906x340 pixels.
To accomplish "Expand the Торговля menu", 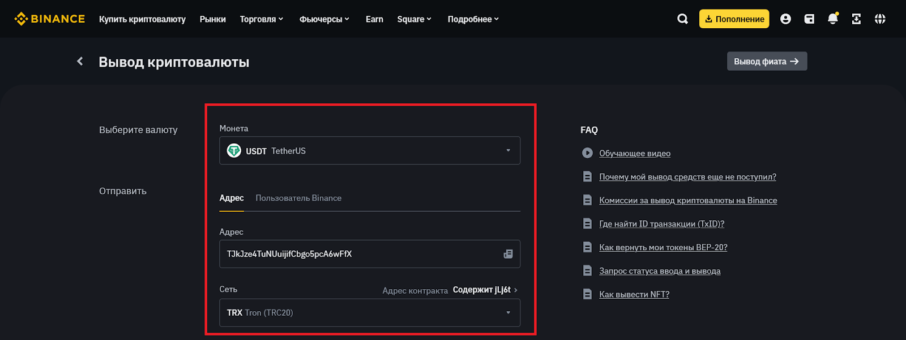I will tap(261, 19).
